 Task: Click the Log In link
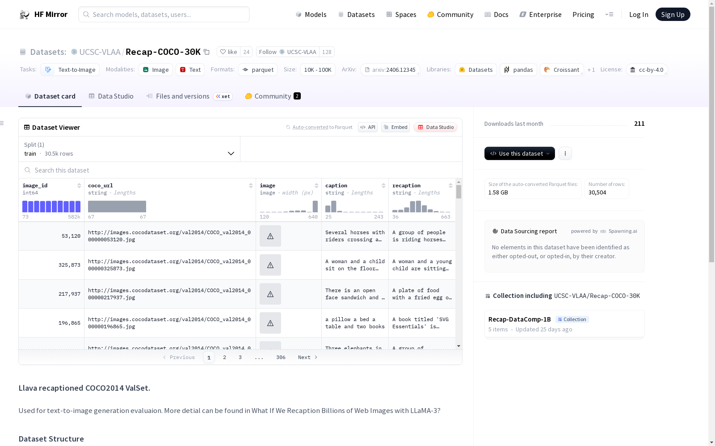639,15
